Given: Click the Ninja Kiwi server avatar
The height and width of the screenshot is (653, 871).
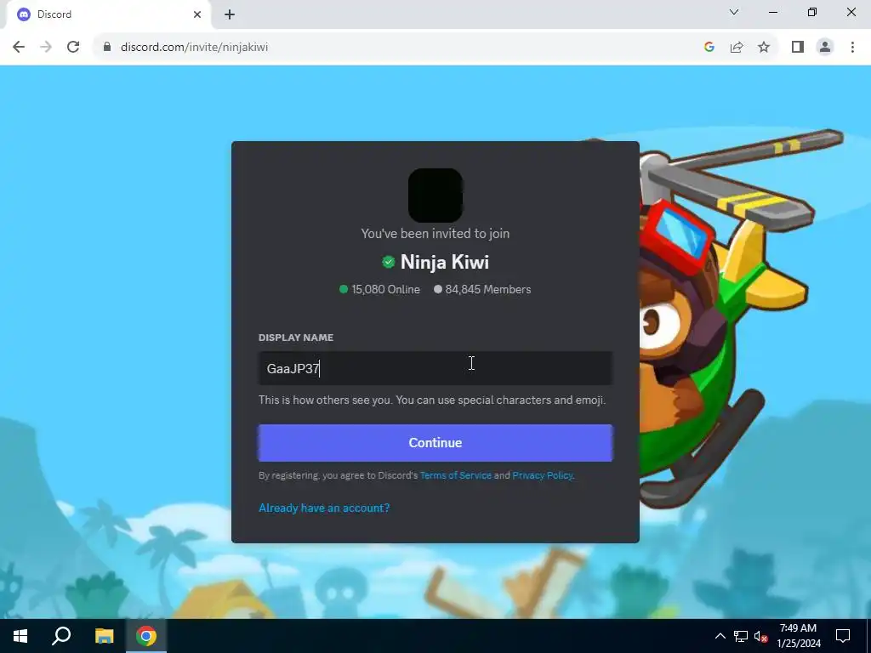Looking at the screenshot, I should coord(435,196).
